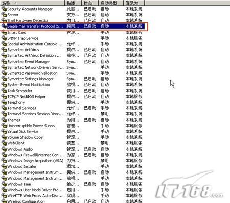Viewport: 230px width, 203px height.
Task: Pick the Volume Shadow Copy service
Action: (73, 137)
